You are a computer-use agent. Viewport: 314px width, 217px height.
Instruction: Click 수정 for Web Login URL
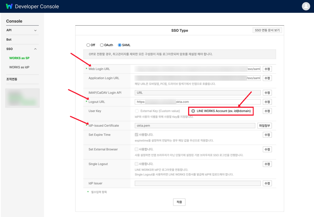click(x=267, y=69)
